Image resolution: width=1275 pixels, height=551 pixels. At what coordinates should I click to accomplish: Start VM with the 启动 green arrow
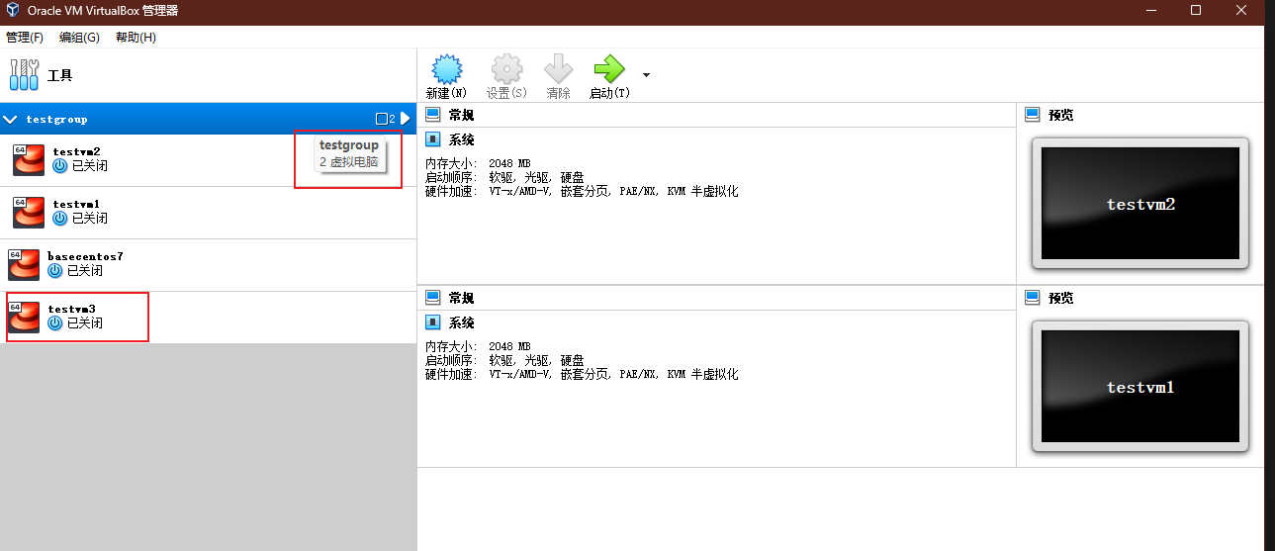click(x=609, y=69)
